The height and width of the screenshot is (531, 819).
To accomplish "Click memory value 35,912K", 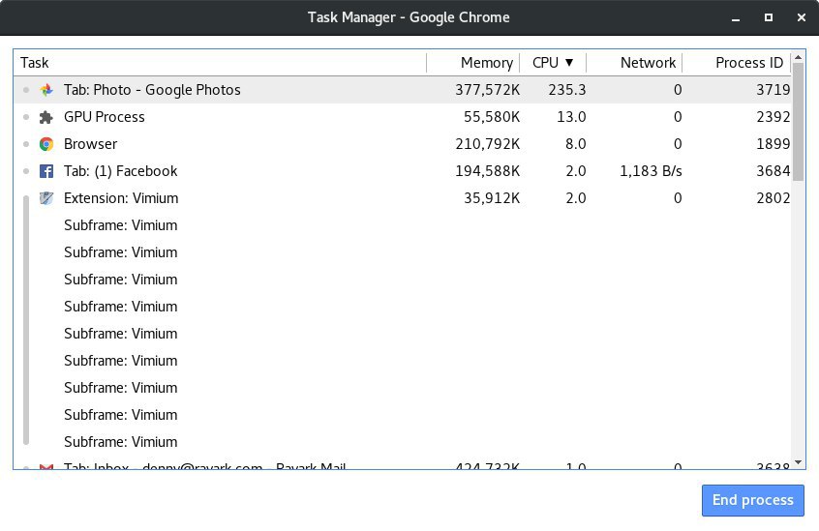I will 492,198.
